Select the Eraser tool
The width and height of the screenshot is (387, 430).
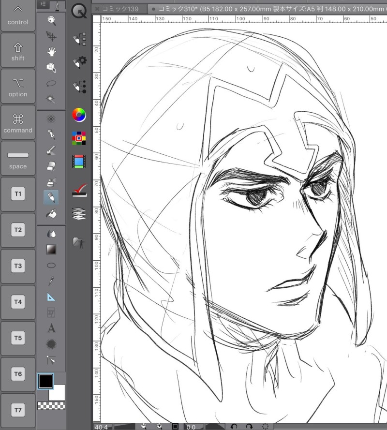51,166
